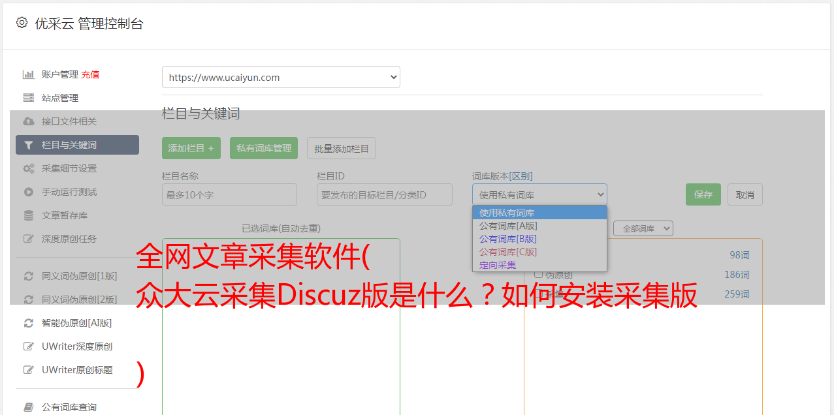Click the red 充值 link
This screenshot has height=415, width=834.
coord(90,74)
